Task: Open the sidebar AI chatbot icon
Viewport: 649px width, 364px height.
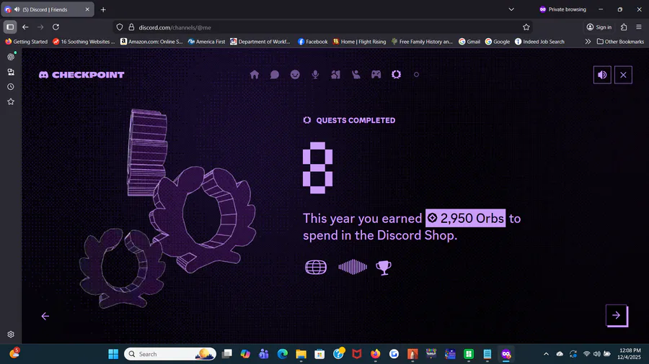Action: [11, 57]
